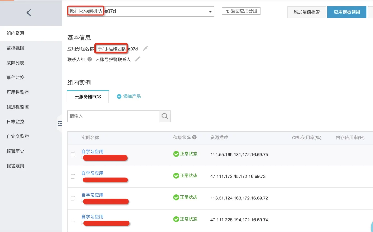This screenshot has width=373, height=232.
Task: Click green status icon for 47.111.172.45 row
Action: 176,176
